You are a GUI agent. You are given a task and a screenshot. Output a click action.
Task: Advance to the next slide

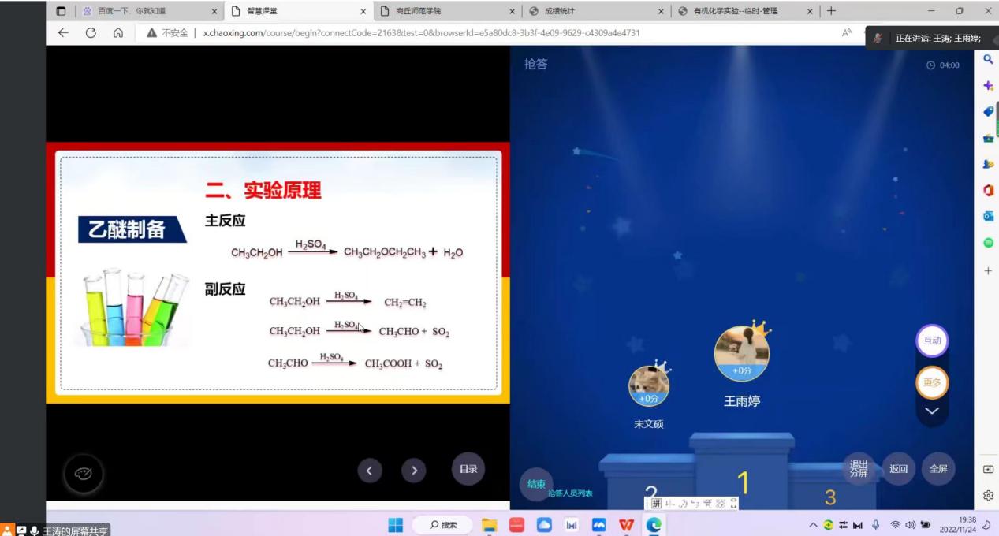[413, 471]
